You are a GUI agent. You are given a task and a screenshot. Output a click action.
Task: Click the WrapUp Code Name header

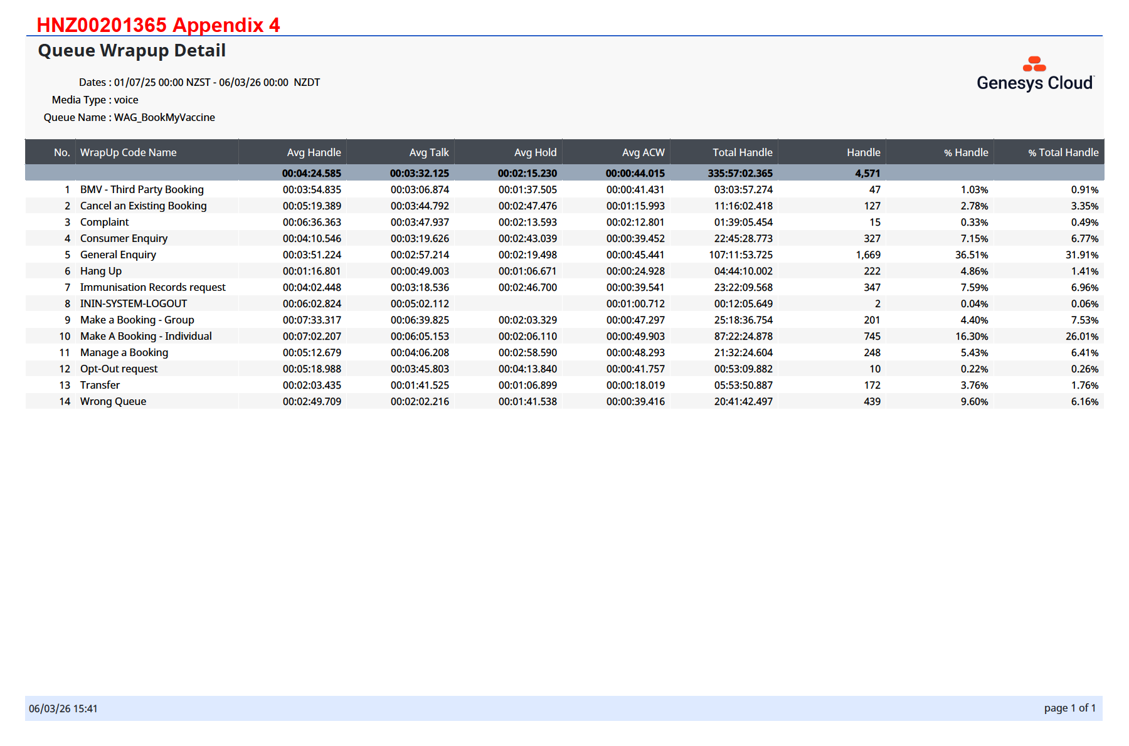[x=128, y=152]
